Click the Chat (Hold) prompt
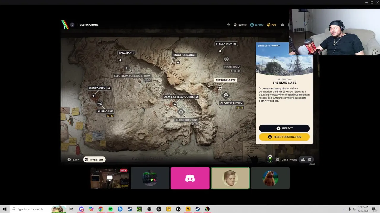Viewport: 380px width, 213px height. [x=286, y=159]
